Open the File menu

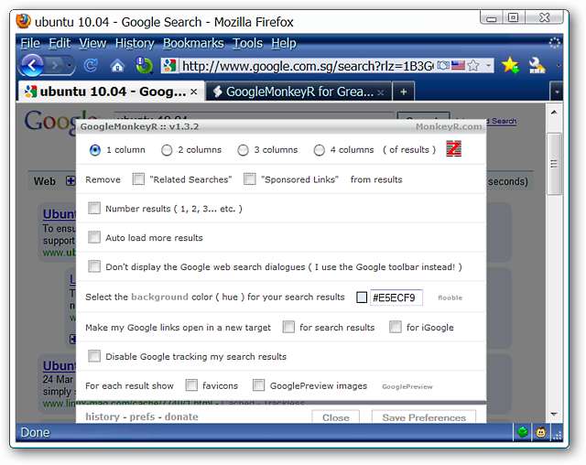30,43
